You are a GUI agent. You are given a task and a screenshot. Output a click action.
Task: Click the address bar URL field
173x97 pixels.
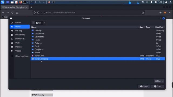click(89, 13)
